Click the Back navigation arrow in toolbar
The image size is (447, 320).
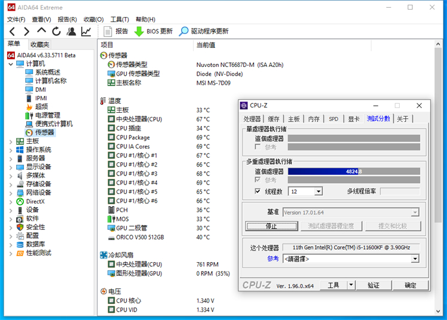[x=13, y=31]
